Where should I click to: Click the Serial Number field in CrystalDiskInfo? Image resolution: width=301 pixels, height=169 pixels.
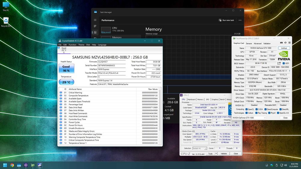pos(112,65)
